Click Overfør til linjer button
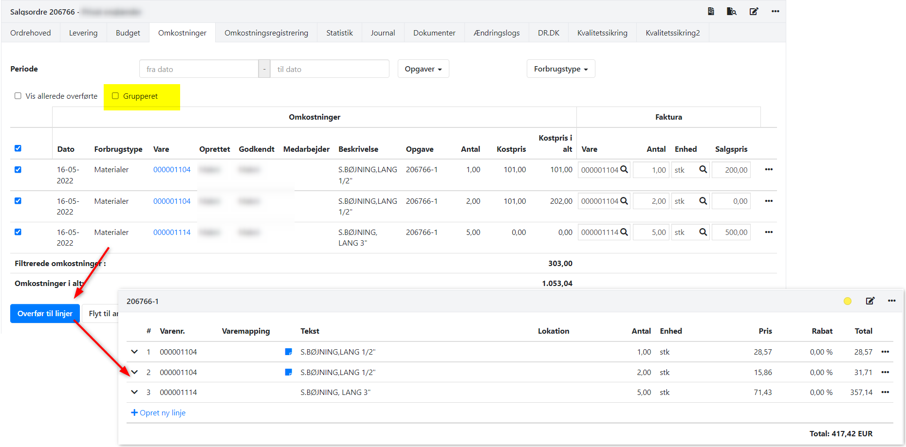This screenshot has width=906, height=447. [x=45, y=314]
